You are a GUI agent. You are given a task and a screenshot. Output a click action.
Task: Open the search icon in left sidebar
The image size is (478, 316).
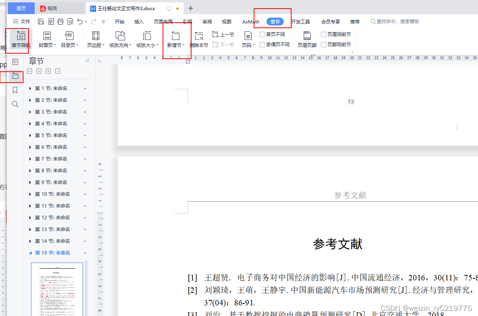[15, 104]
